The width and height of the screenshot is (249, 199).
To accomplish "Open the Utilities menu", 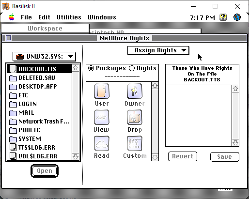I will 69,17.
